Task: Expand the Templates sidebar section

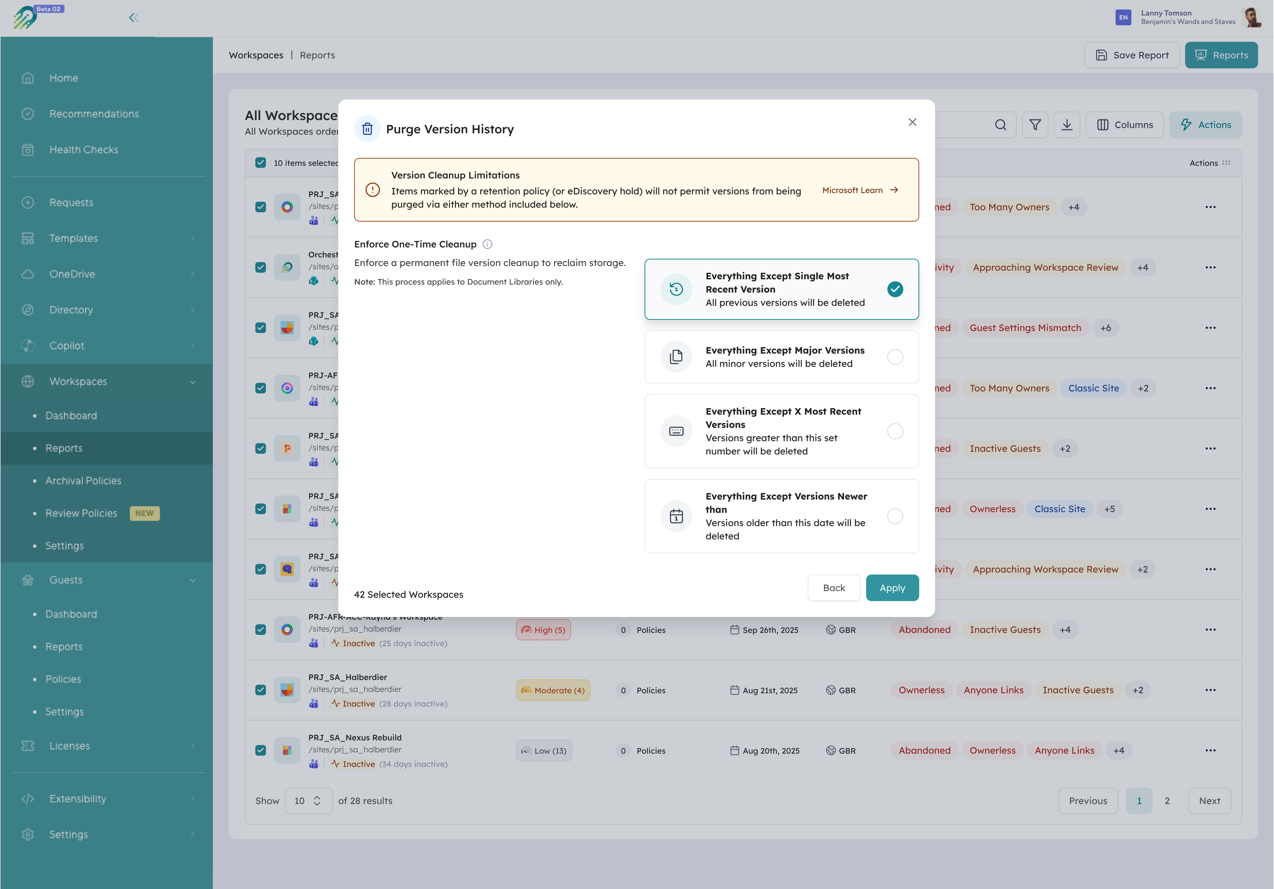Action: pos(193,239)
